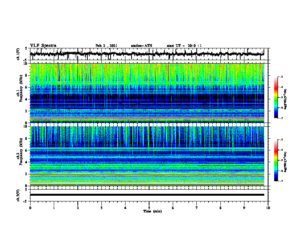The image size is (302, 233).
Task: Click the "9" tick label on the time axis
Action: (244, 208)
